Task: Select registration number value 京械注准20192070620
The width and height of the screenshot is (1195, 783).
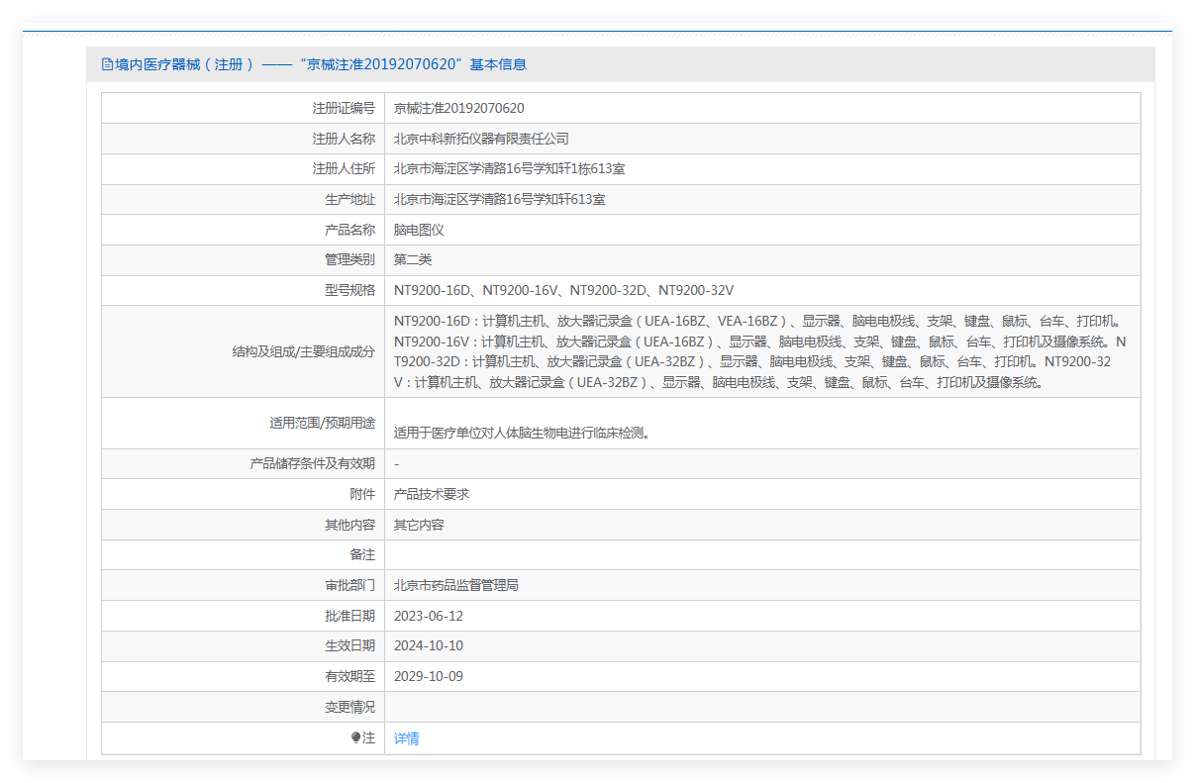Action: (x=458, y=108)
